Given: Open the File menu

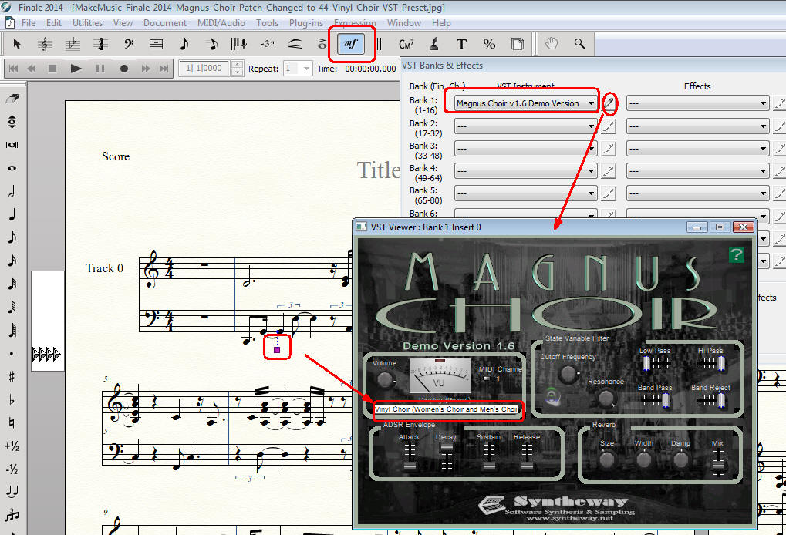Looking at the screenshot, I should click(28, 23).
